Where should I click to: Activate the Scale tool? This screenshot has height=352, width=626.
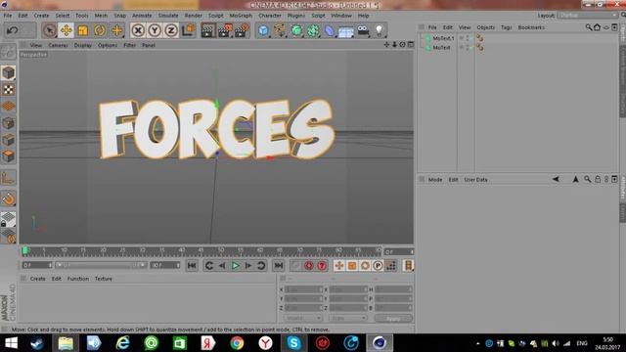pyautogui.click(x=83, y=30)
